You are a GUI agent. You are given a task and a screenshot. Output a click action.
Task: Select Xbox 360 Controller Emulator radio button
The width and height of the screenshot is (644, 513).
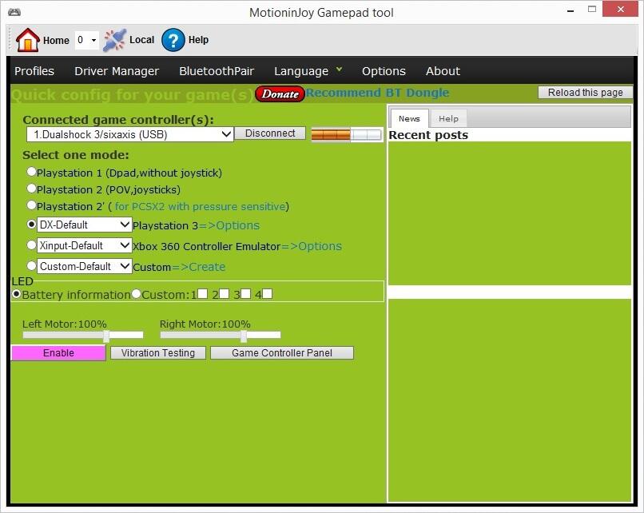tap(31, 245)
